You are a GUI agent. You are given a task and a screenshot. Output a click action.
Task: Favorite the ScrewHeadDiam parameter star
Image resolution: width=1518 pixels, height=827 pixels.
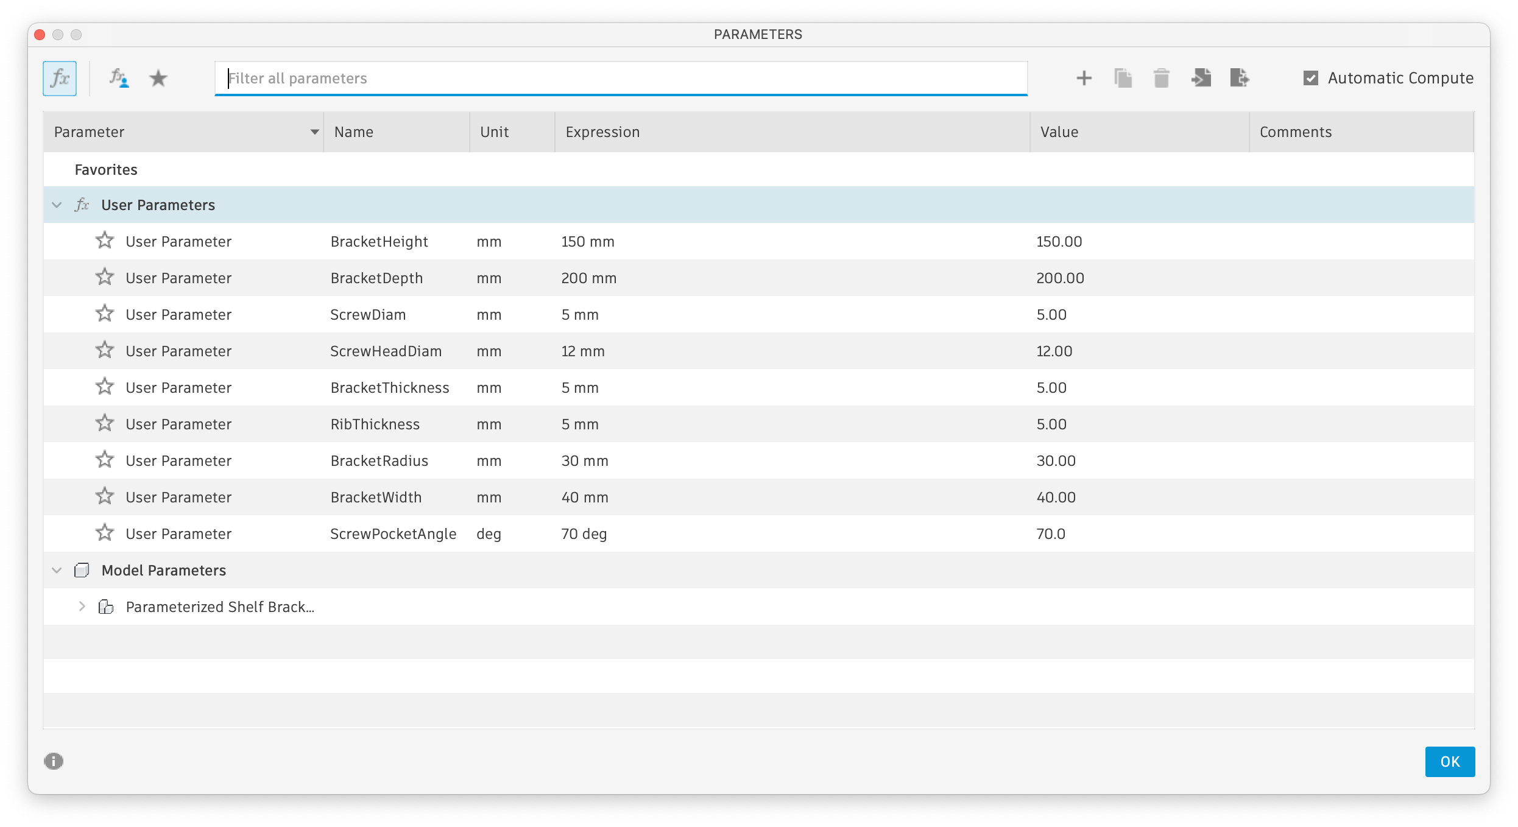coord(105,350)
